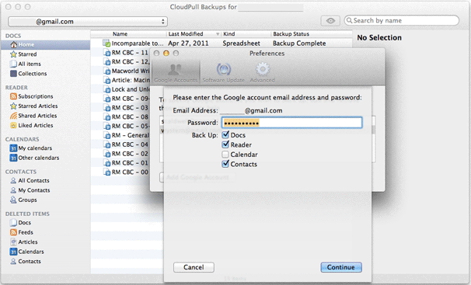Click the deleted Contacts icon
Screen dimensions: 471x285
tap(13, 261)
